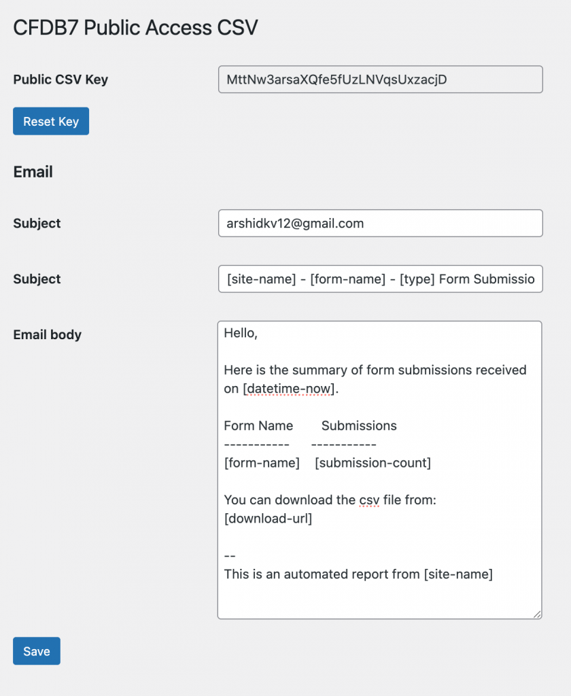
Task: Click the Public CSV Key label
Action: (60, 80)
